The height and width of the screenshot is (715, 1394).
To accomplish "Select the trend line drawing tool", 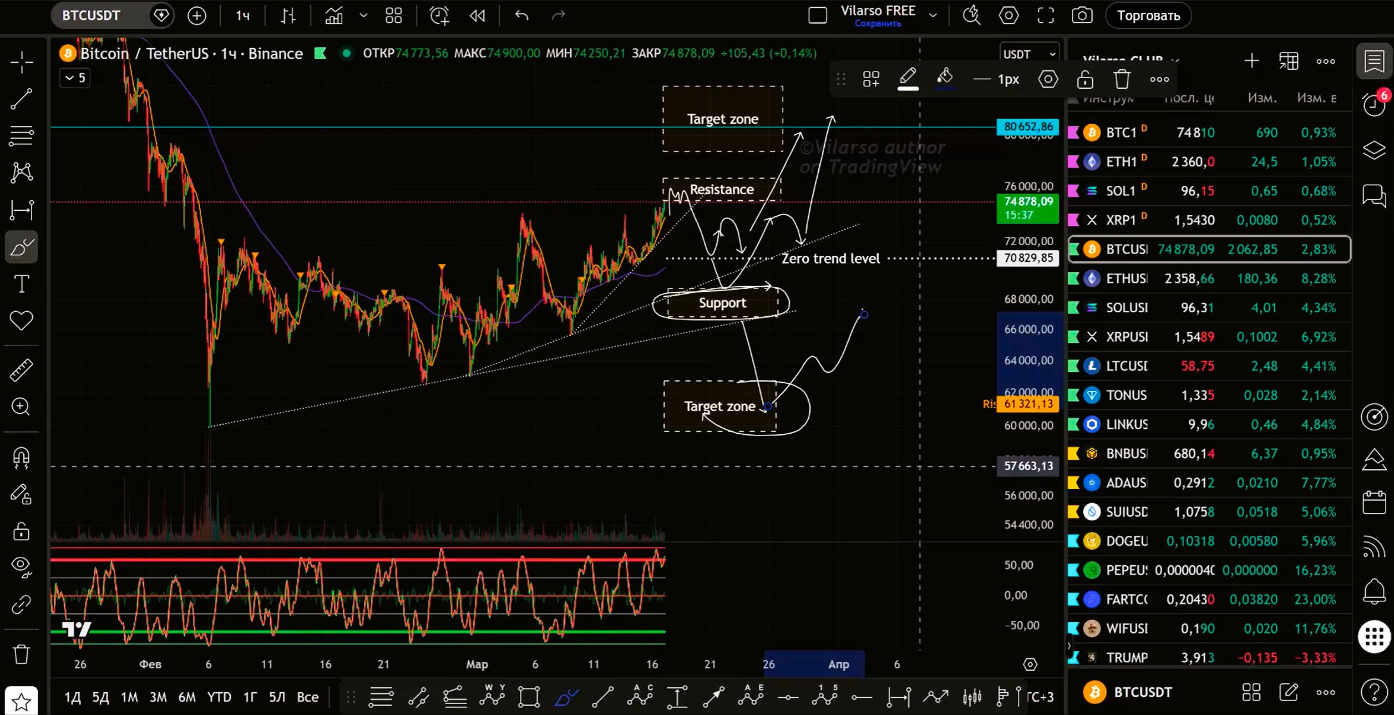I will click(x=22, y=99).
